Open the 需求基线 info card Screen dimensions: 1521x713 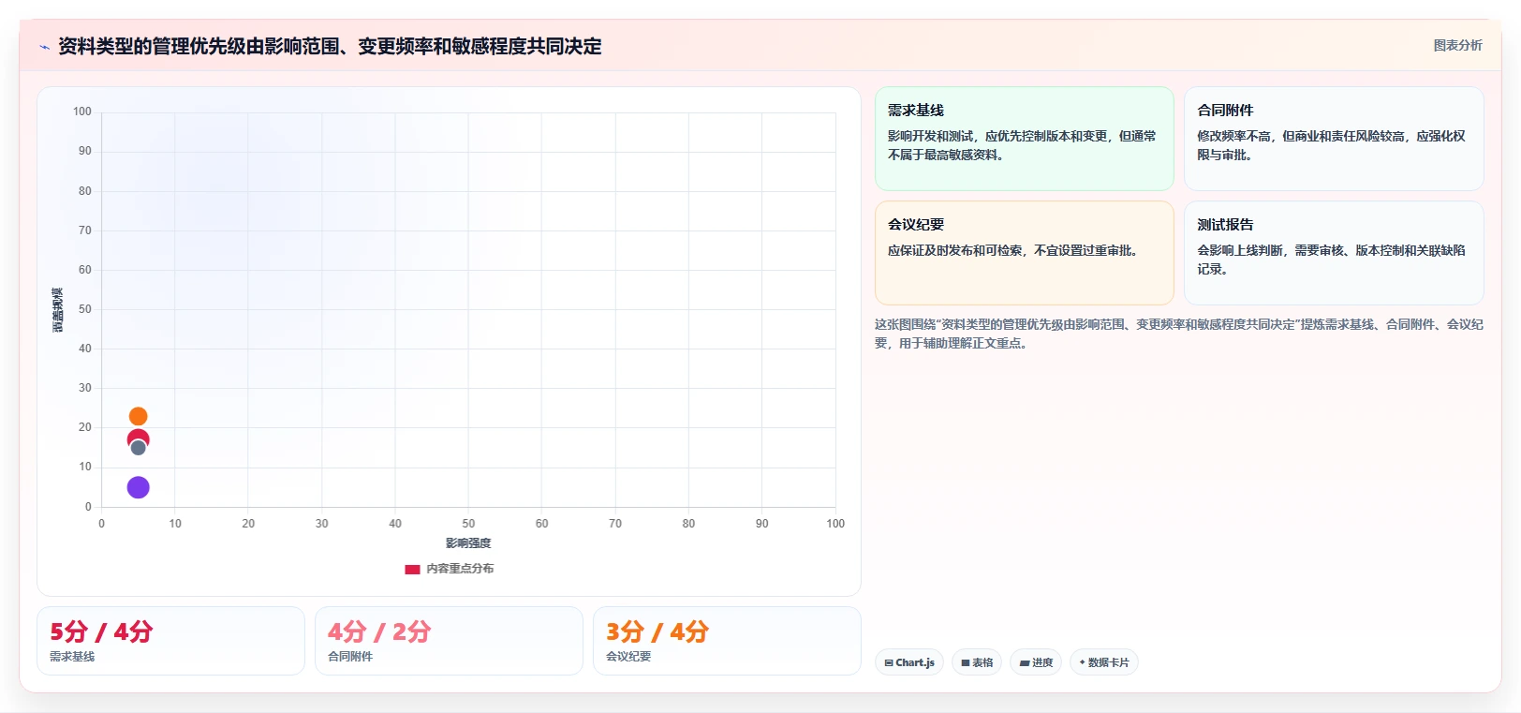pos(1025,139)
